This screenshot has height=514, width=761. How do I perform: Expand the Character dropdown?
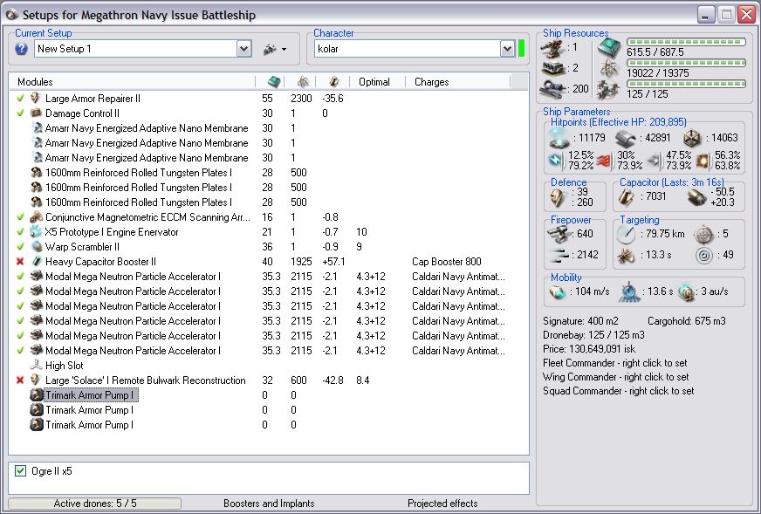pyautogui.click(x=507, y=50)
